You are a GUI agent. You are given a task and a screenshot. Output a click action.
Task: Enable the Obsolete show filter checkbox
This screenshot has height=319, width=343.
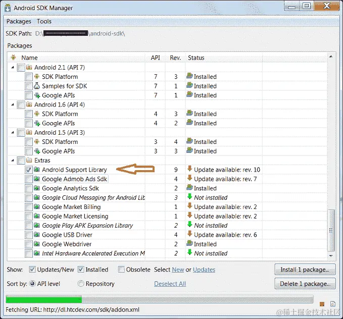[121, 270]
